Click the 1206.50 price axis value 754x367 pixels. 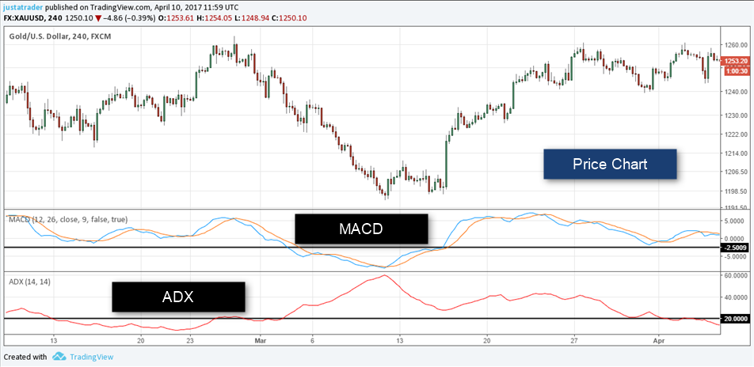737,172
